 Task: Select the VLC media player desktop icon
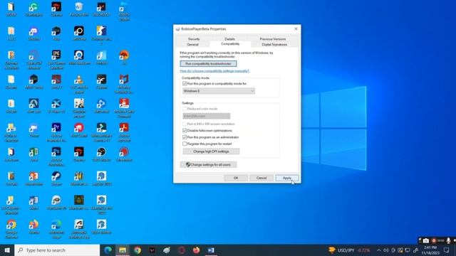(79, 84)
